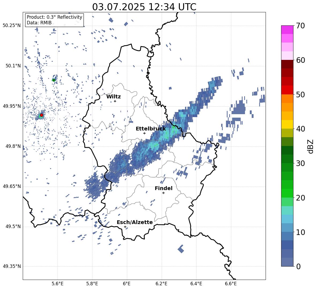Image resolution: width=317 pixels, height=289 pixels.
Task: Click the 40 colorbar tick label
Action: coord(300,129)
